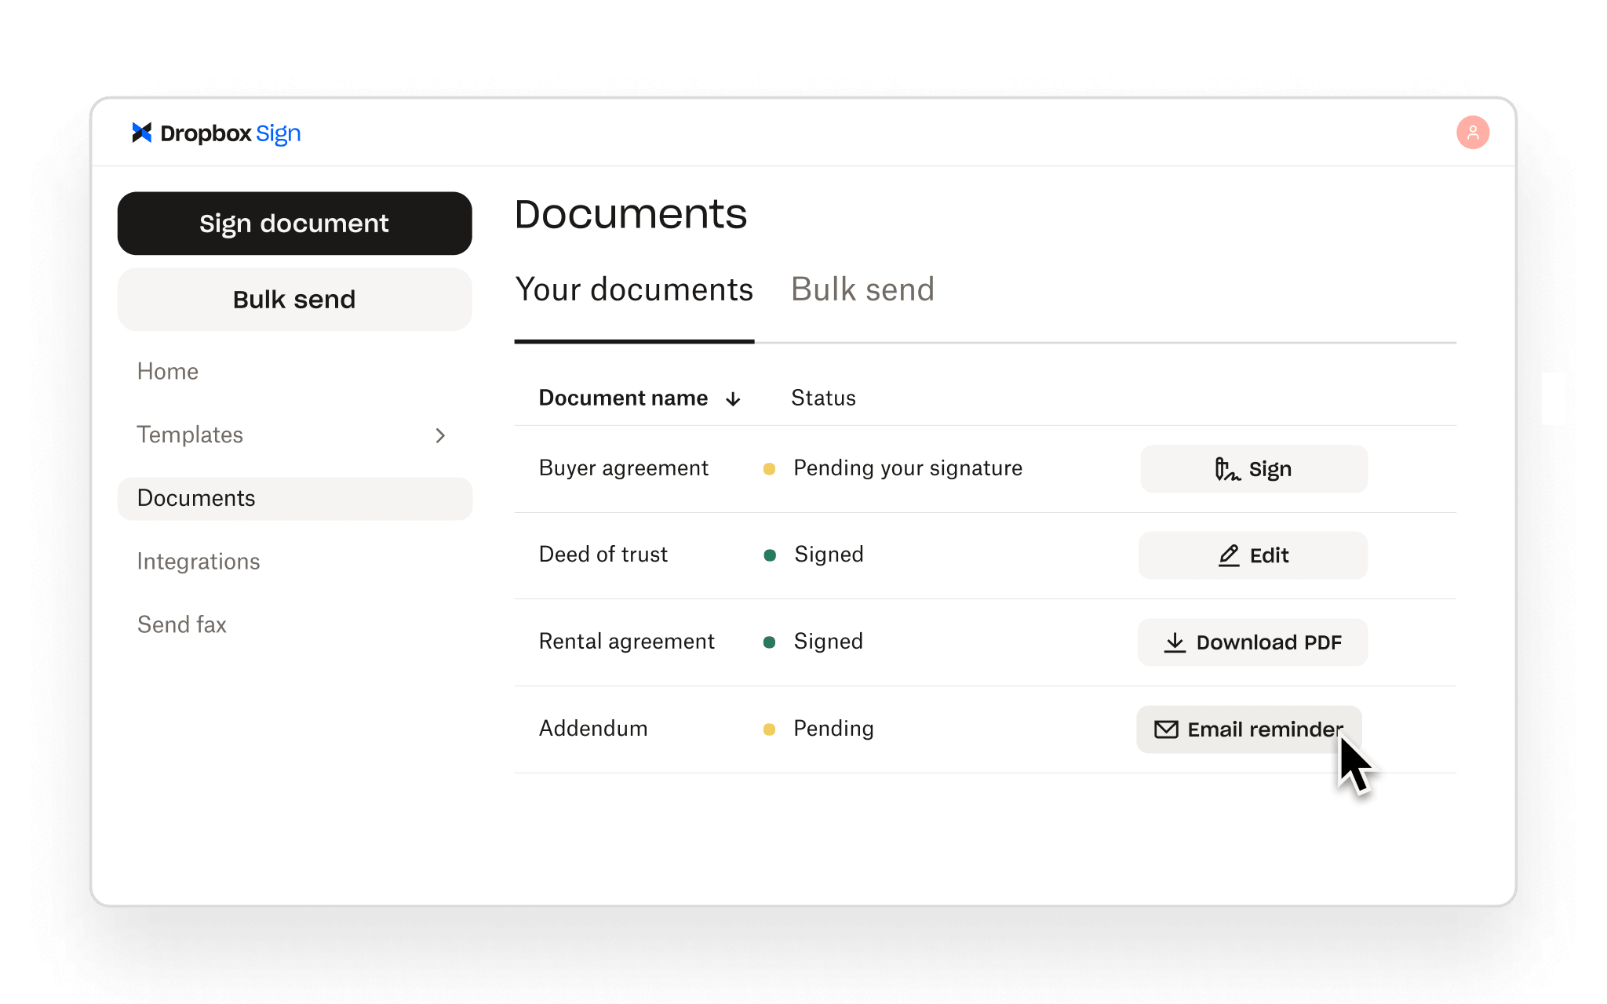This screenshot has width=1607, height=1004.
Task: Switch to the Bulk send tab
Action: point(862,289)
